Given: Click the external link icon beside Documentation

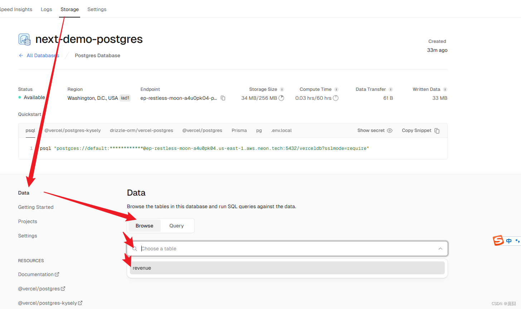Looking at the screenshot, I should pos(57,274).
